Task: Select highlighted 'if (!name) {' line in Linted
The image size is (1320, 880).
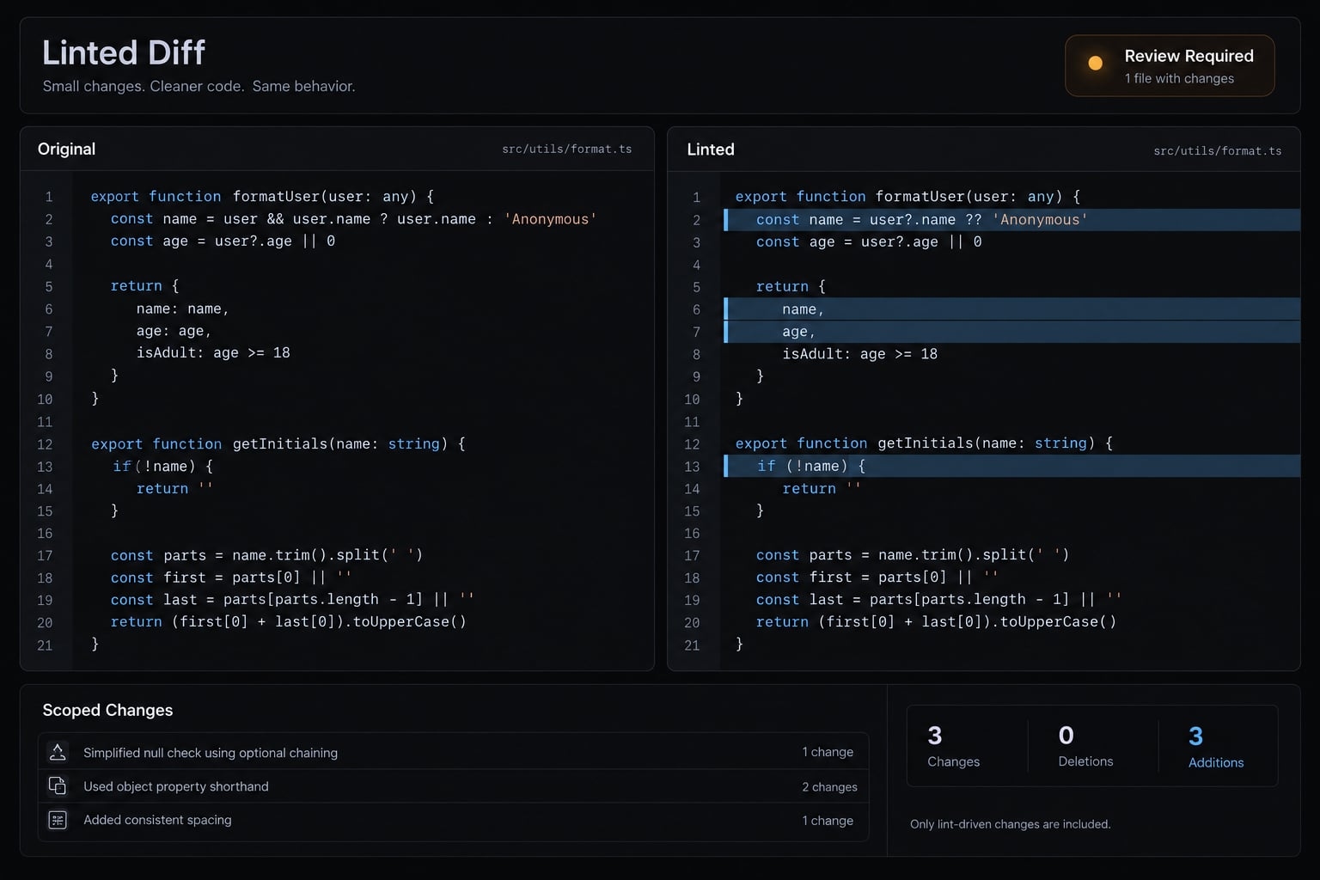Action: coord(1011,466)
